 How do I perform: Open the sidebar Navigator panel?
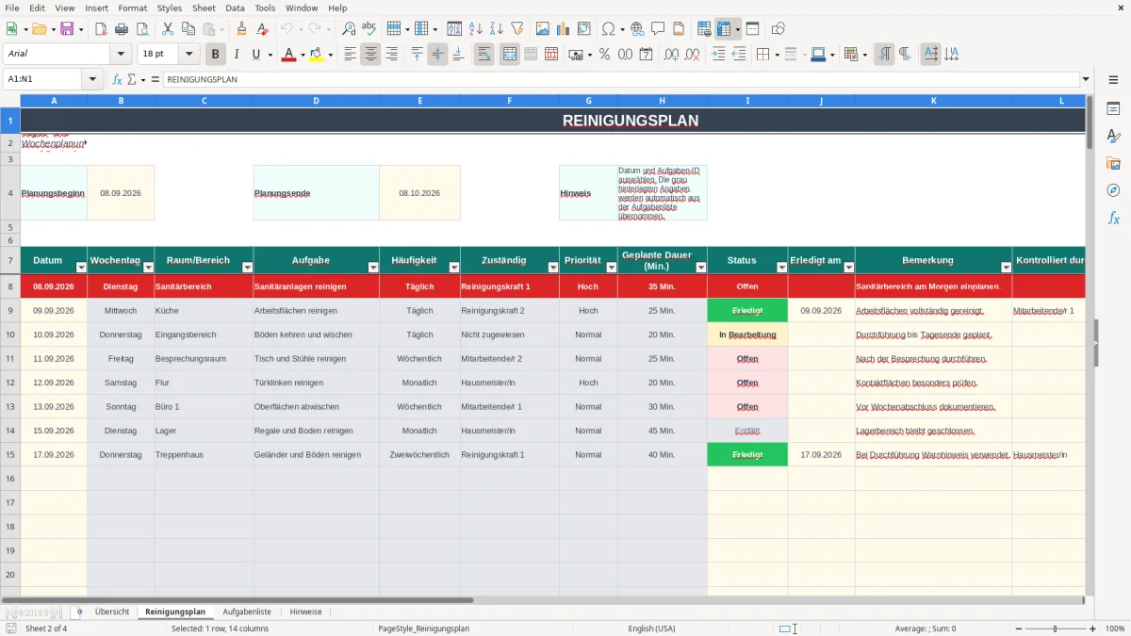click(x=1113, y=191)
